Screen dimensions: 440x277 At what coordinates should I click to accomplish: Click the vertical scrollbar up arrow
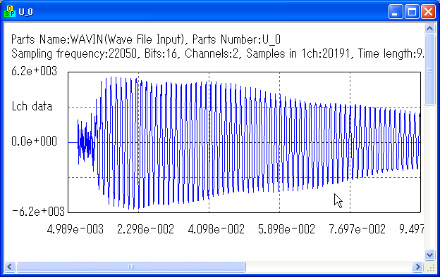429,28
